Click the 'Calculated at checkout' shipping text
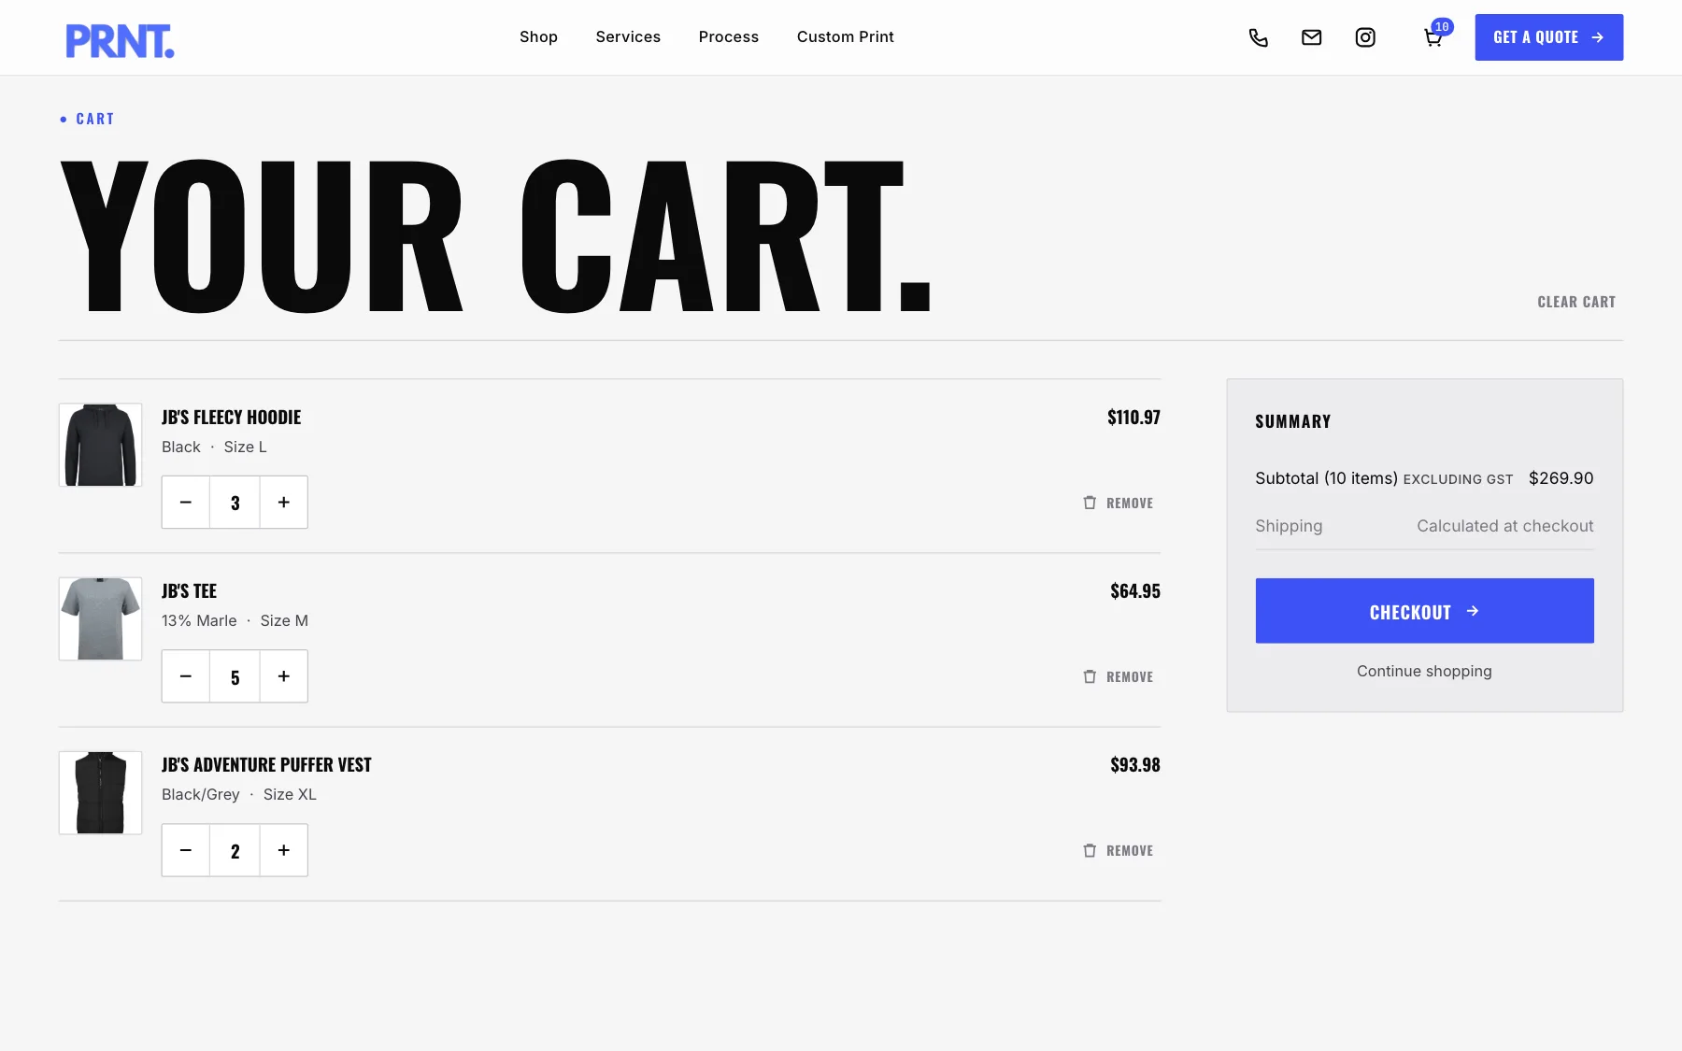Screen dimensions: 1682x1051 tap(1504, 526)
